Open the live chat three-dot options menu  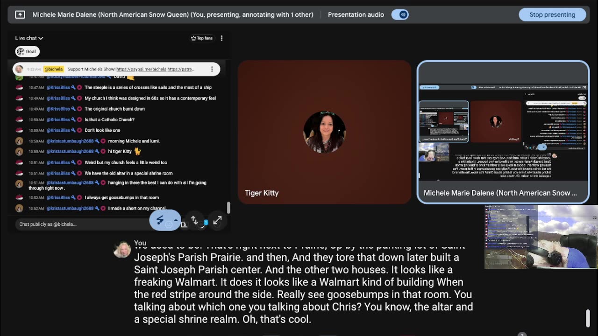222,38
